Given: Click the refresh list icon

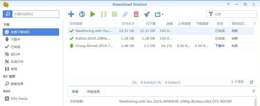Looking at the screenshot, I should 251,82.
